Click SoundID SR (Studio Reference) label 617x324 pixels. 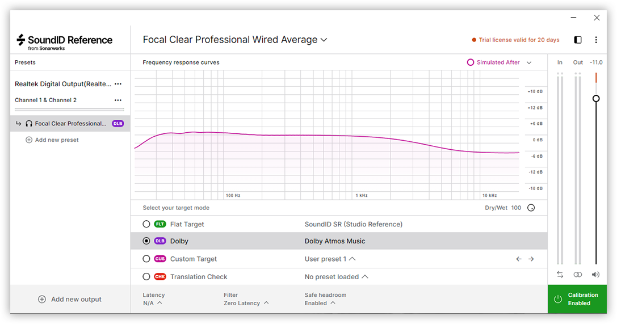pyautogui.click(x=354, y=224)
